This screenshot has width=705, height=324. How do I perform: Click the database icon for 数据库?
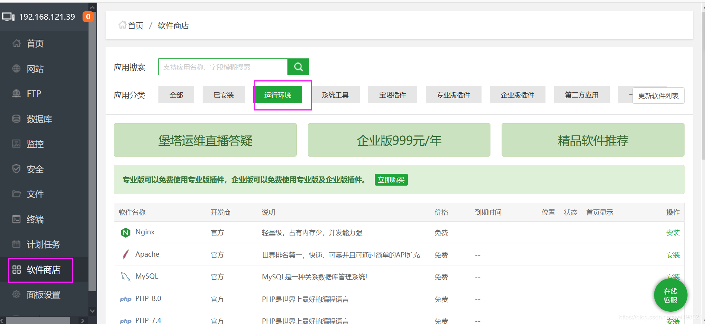point(16,119)
